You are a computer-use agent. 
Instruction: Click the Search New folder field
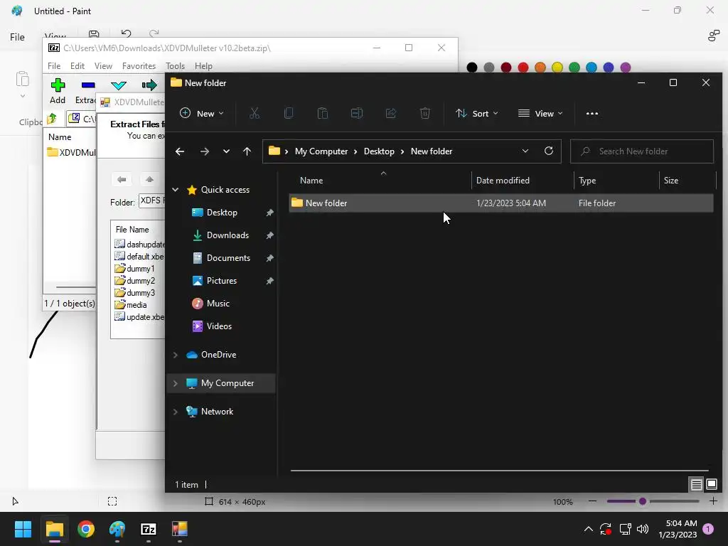642,151
